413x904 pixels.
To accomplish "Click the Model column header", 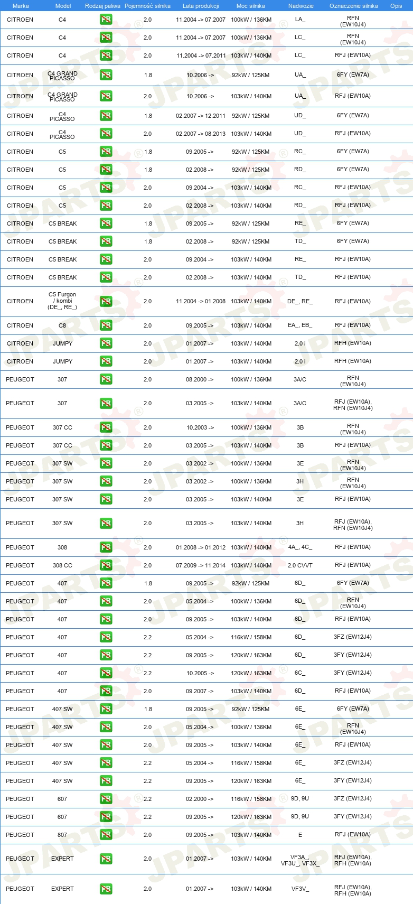I will 63,6.
